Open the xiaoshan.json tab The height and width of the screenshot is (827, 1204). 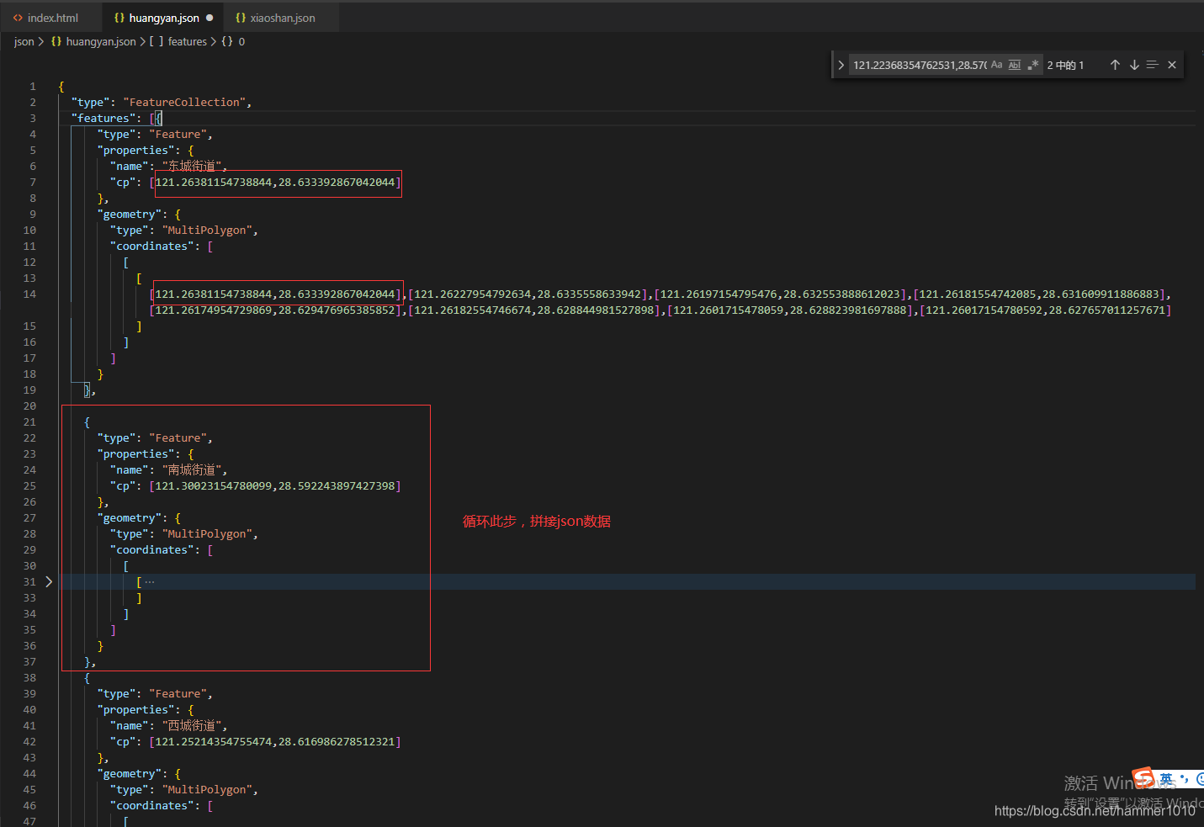point(282,18)
